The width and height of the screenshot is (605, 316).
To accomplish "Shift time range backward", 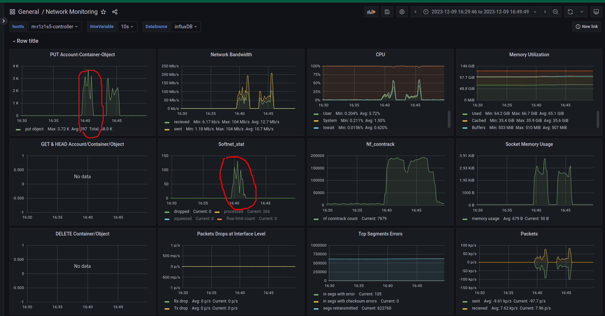I will [x=415, y=12].
